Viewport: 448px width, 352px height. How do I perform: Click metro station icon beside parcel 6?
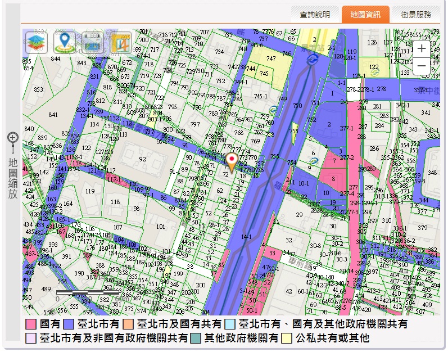(314, 161)
